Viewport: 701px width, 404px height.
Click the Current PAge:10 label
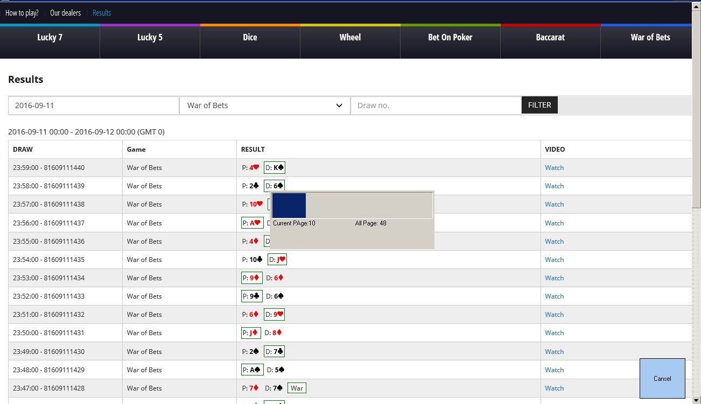click(294, 223)
